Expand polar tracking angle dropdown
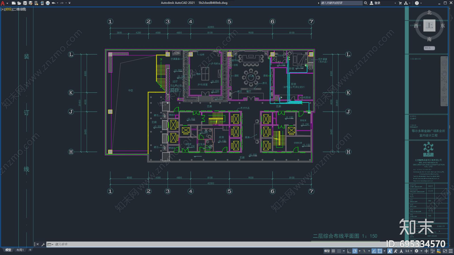The width and height of the screenshot is (454, 255). click(x=360, y=251)
